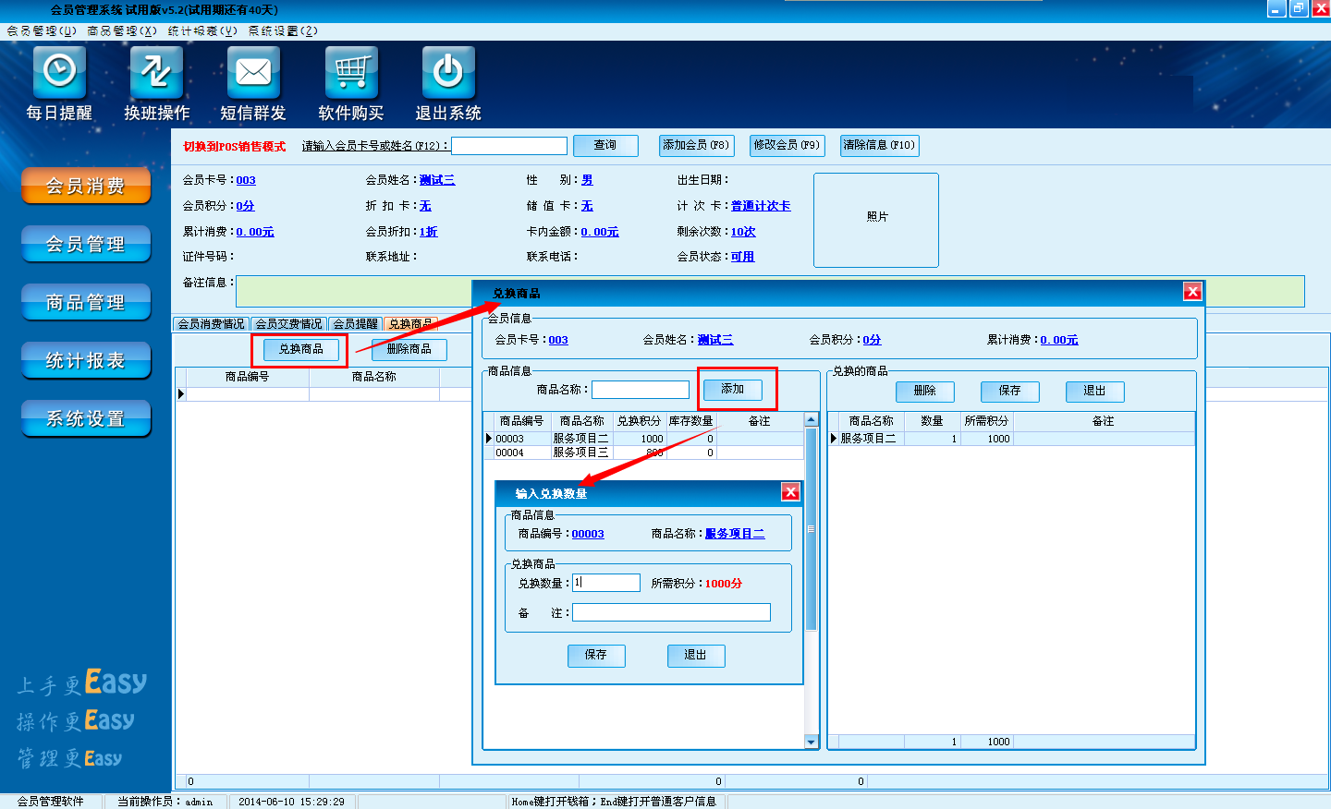Click the 换班操作 shift change icon
The height and width of the screenshot is (809, 1331).
click(x=156, y=72)
